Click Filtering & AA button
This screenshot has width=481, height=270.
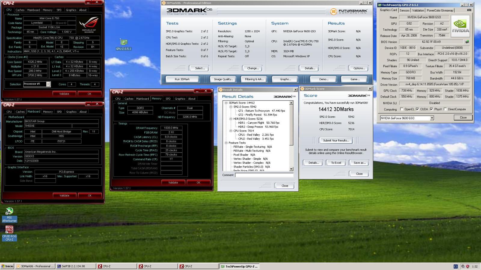pos(254,79)
